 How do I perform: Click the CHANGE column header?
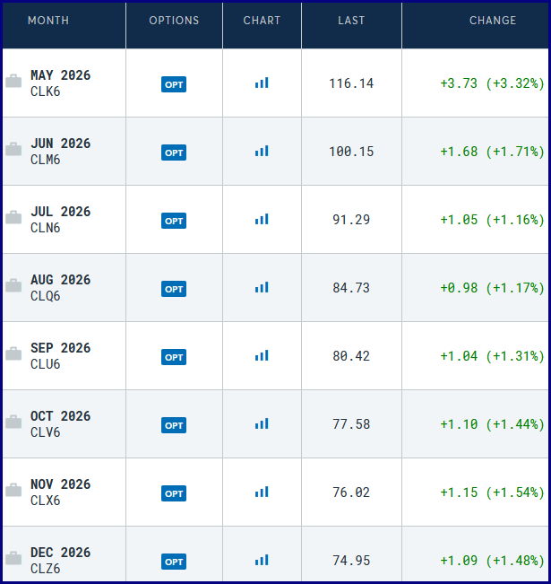click(493, 21)
